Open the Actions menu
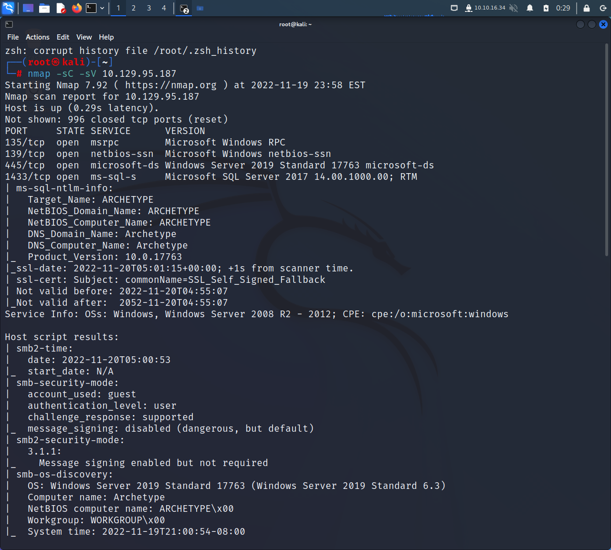The image size is (611, 550). coord(38,37)
